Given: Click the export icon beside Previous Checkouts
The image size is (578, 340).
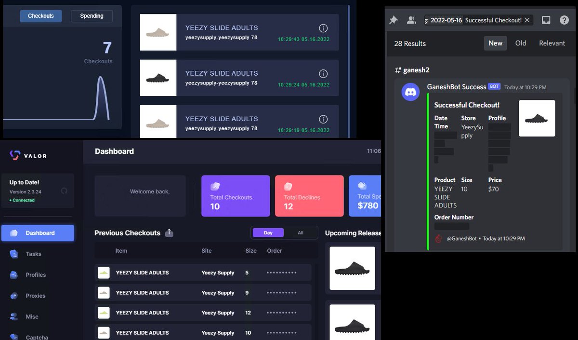Looking at the screenshot, I should pos(169,233).
